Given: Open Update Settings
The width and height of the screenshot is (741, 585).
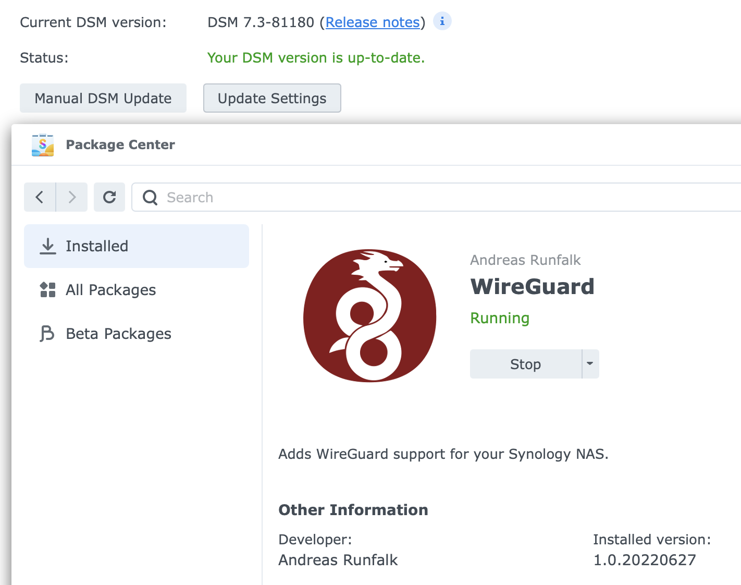Looking at the screenshot, I should tap(272, 98).
